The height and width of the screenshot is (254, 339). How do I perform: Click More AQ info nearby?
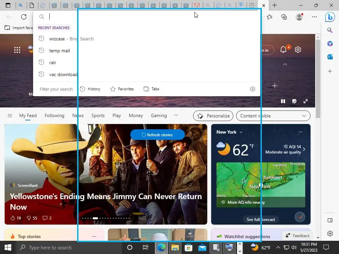click(261, 202)
